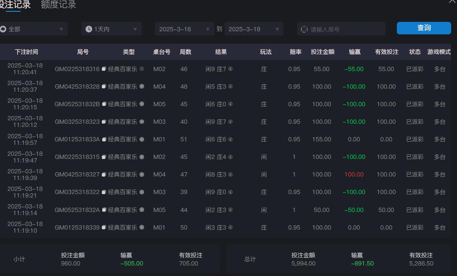
Task: Click the play icon beside 经典百家乐 on row GM0425318328
Action: (x=141, y=87)
